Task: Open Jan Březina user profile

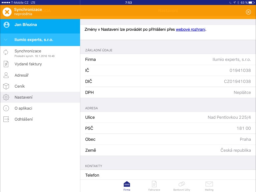Action: click(x=25, y=25)
